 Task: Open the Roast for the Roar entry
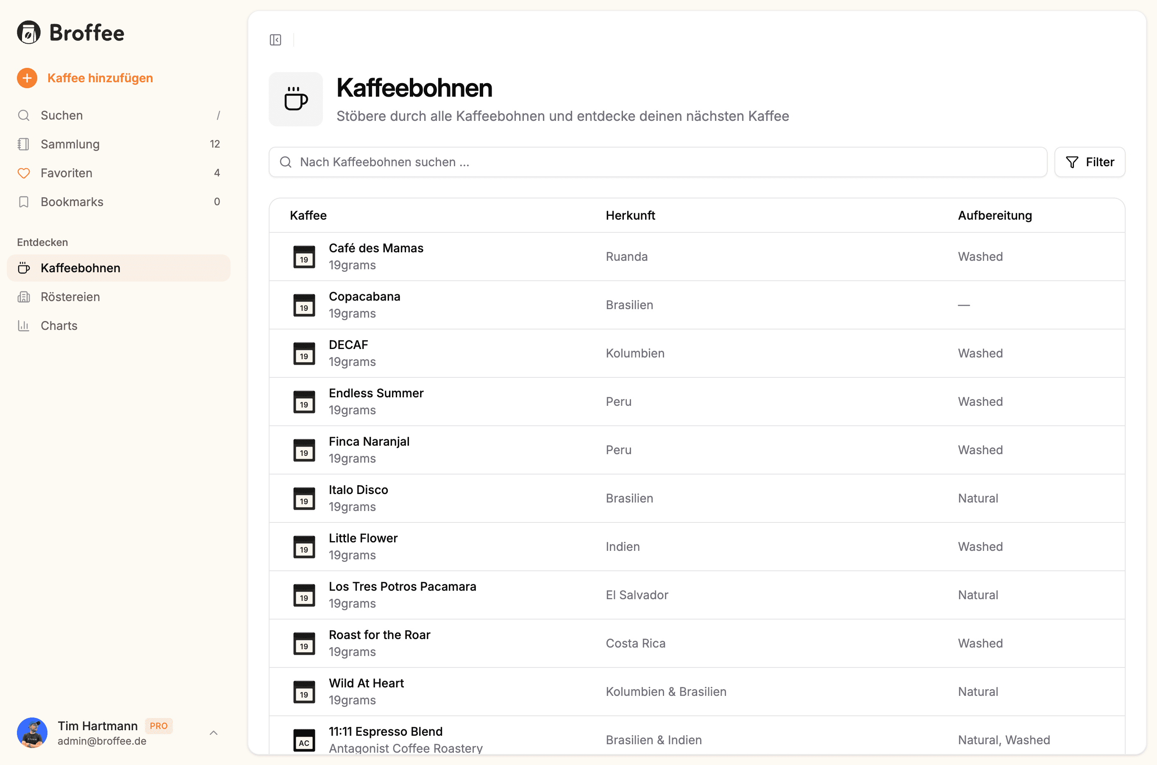(697, 643)
